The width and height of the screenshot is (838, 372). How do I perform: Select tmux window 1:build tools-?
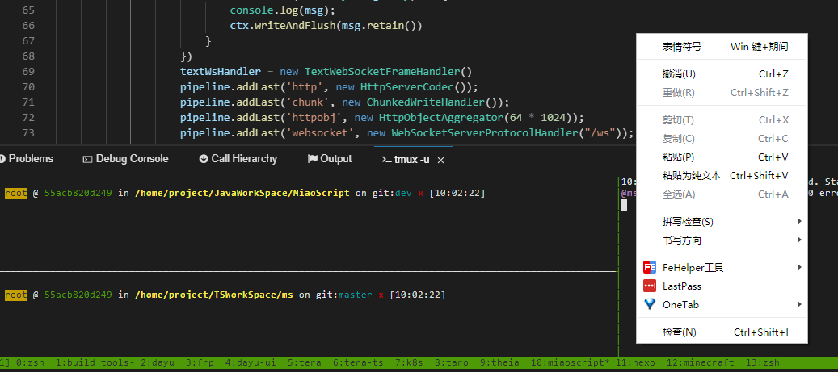coord(95,362)
